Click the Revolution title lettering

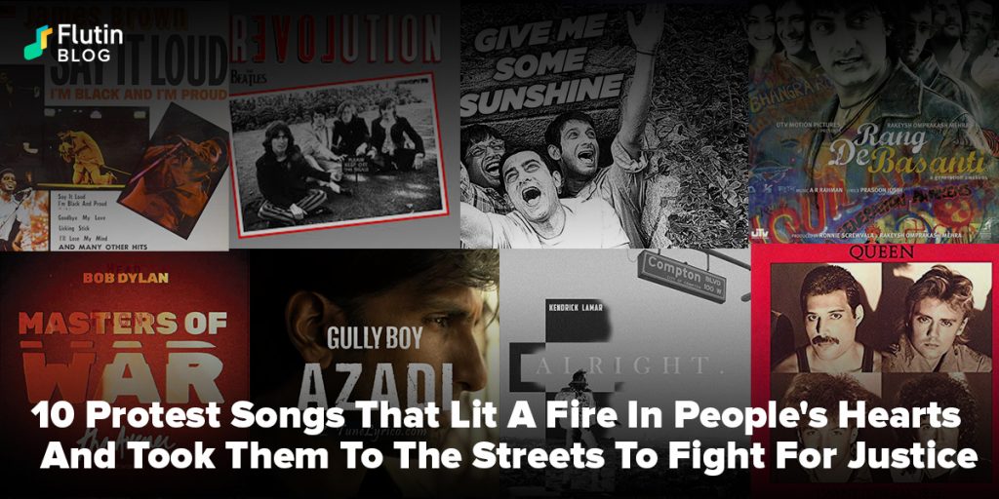(336, 38)
